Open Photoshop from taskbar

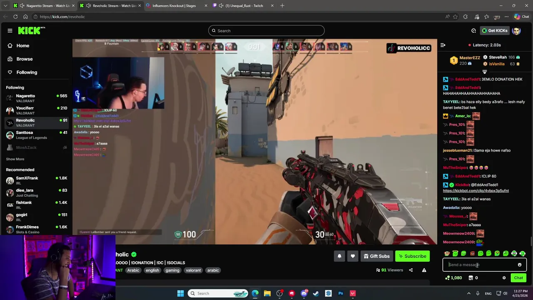[341, 293]
